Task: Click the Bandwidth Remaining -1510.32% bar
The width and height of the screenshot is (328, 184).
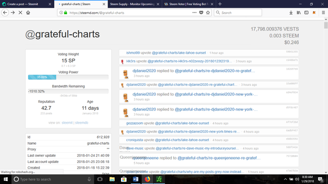Action: click(x=68, y=91)
